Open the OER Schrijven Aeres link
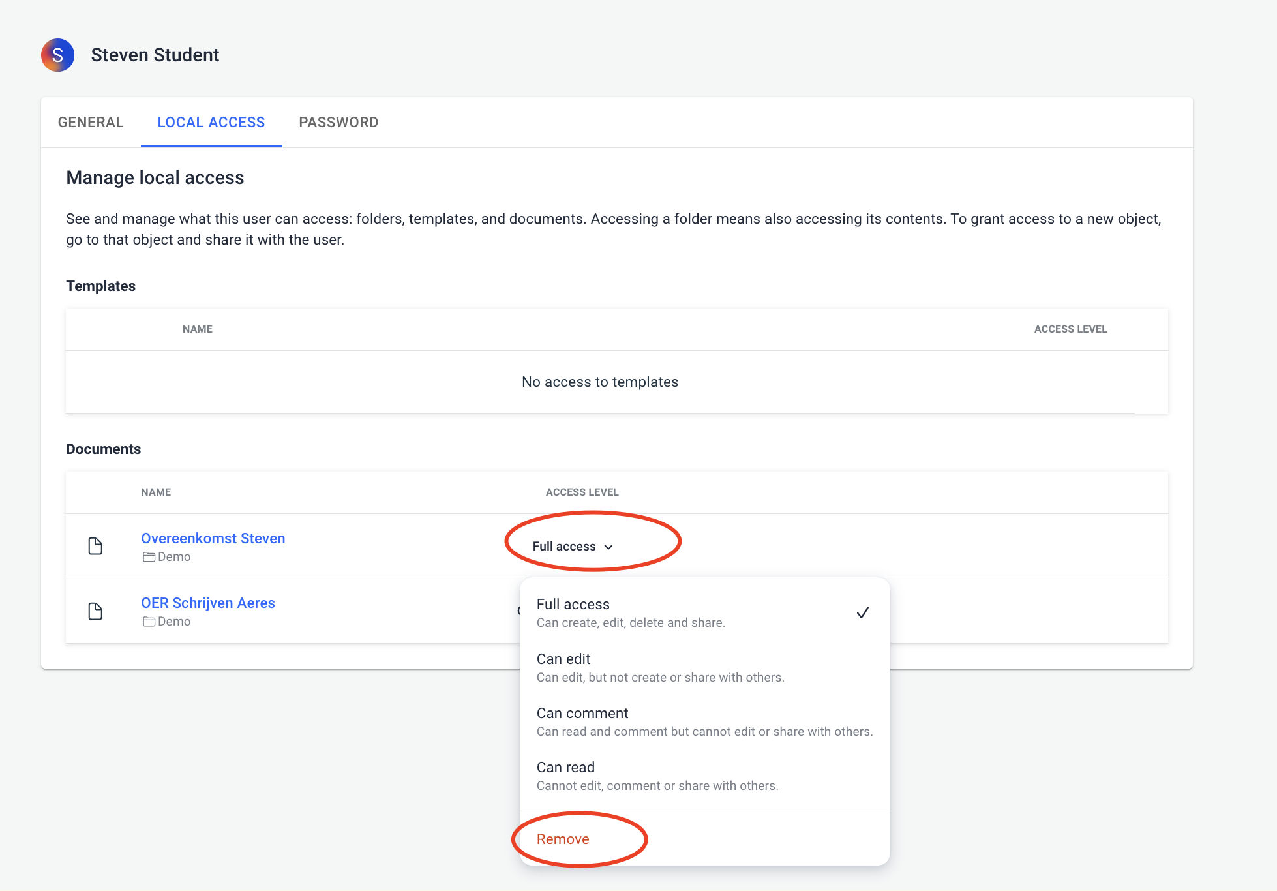Screen dimensions: 1277x891 [208, 603]
